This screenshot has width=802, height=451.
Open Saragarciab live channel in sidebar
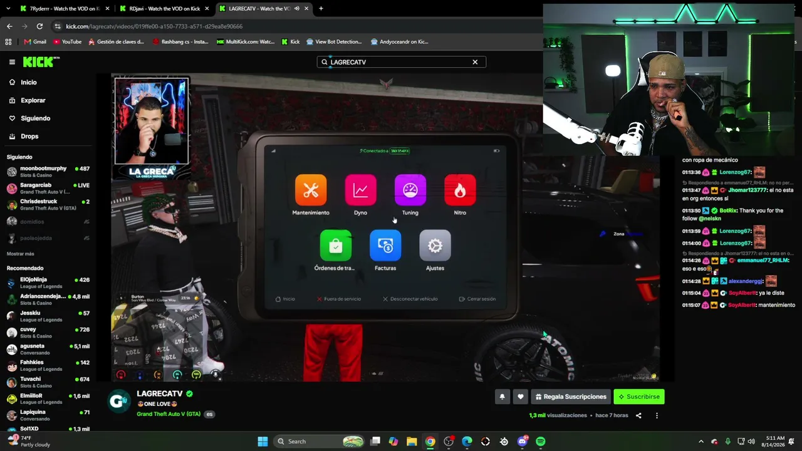tap(48, 189)
